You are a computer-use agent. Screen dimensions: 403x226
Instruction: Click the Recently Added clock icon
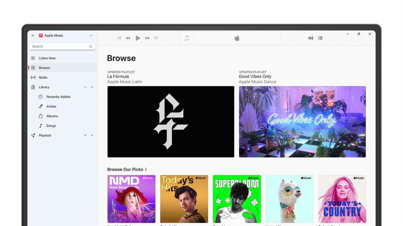(x=41, y=97)
